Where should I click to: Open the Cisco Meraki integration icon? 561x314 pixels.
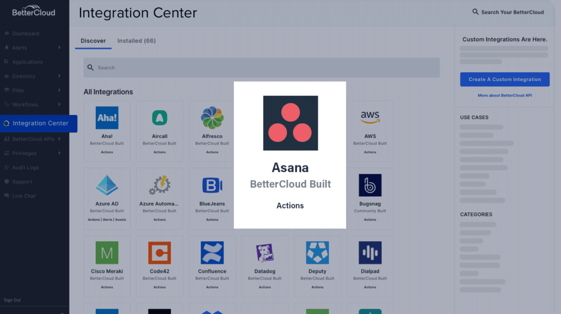(107, 253)
